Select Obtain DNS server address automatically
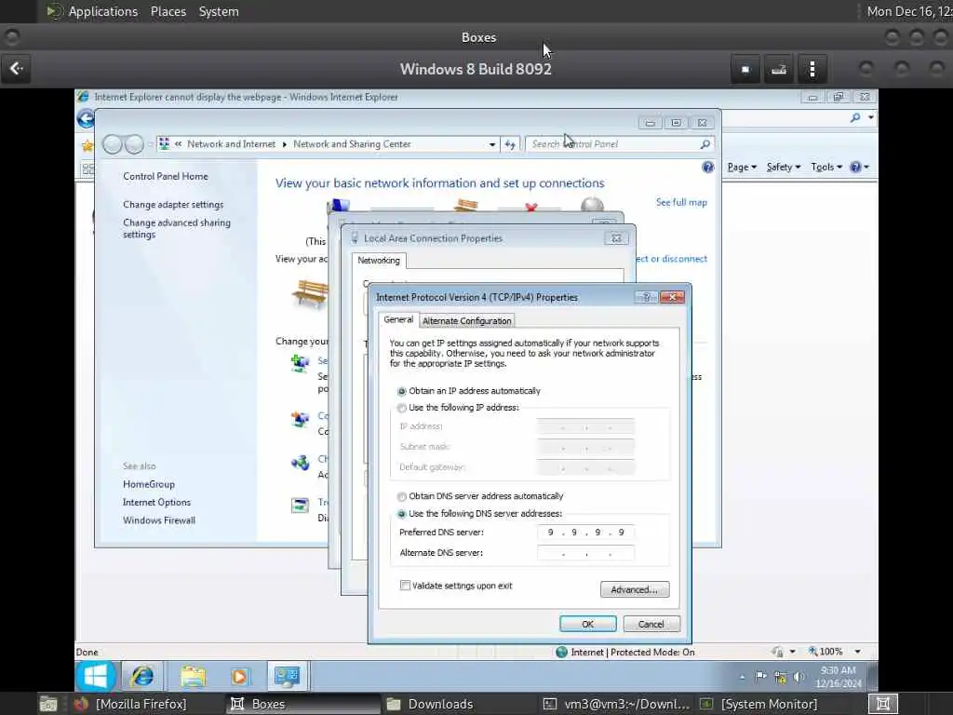Image resolution: width=953 pixels, height=715 pixels. tap(401, 496)
